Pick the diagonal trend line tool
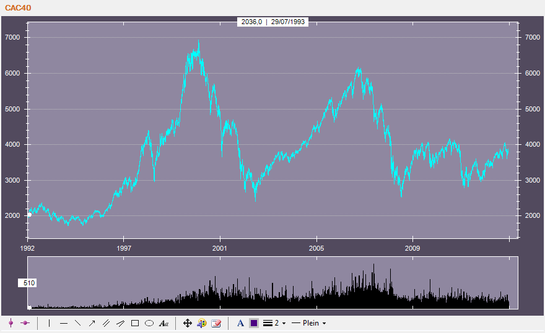This screenshot has width=545, height=333. (x=77, y=323)
